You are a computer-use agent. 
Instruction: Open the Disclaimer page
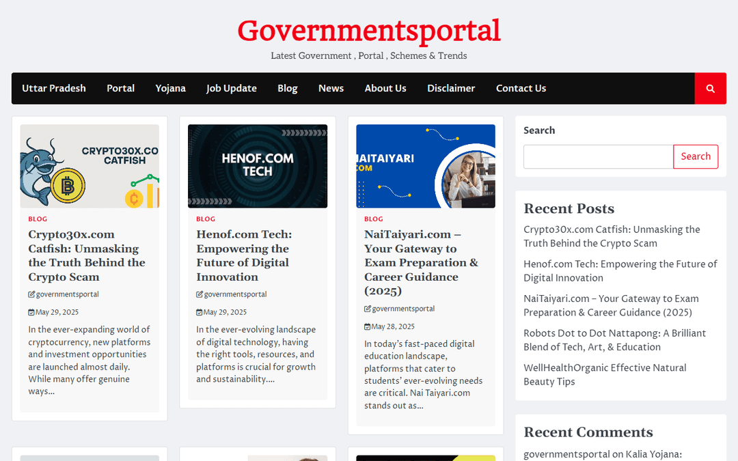click(451, 88)
